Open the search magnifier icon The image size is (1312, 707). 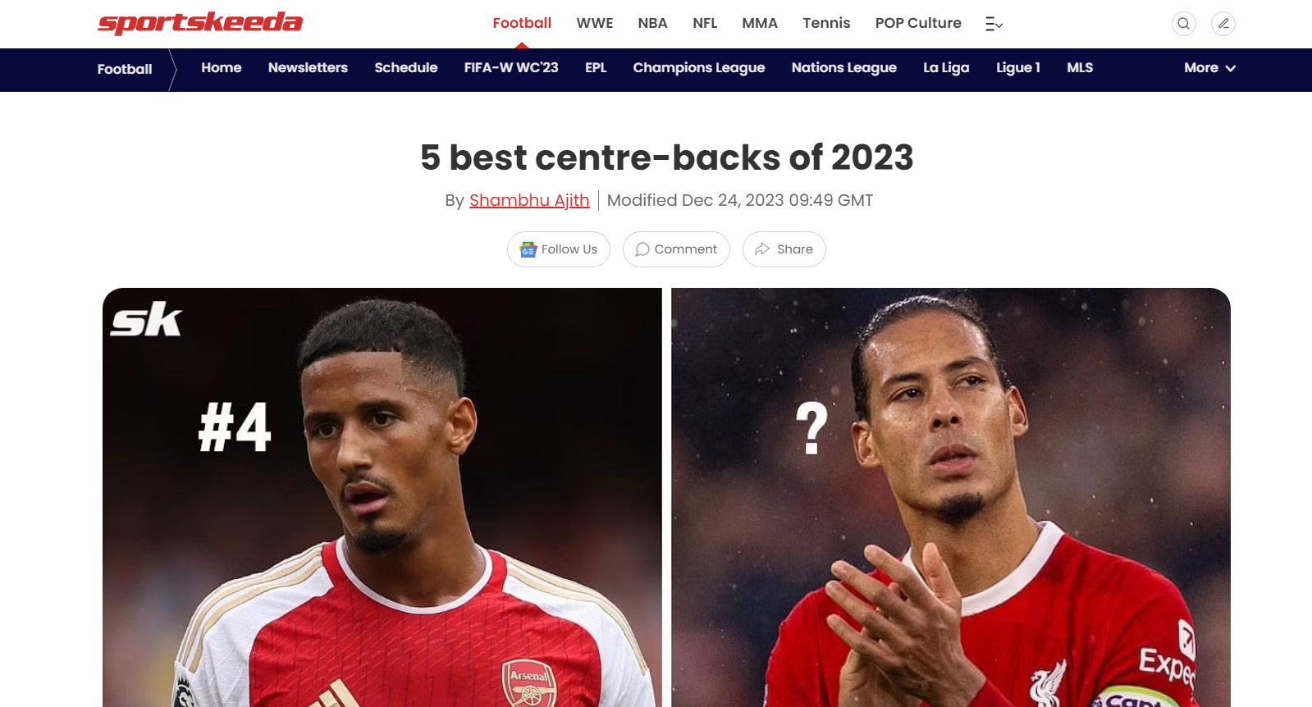pyautogui.click(x=1183, y=24)
